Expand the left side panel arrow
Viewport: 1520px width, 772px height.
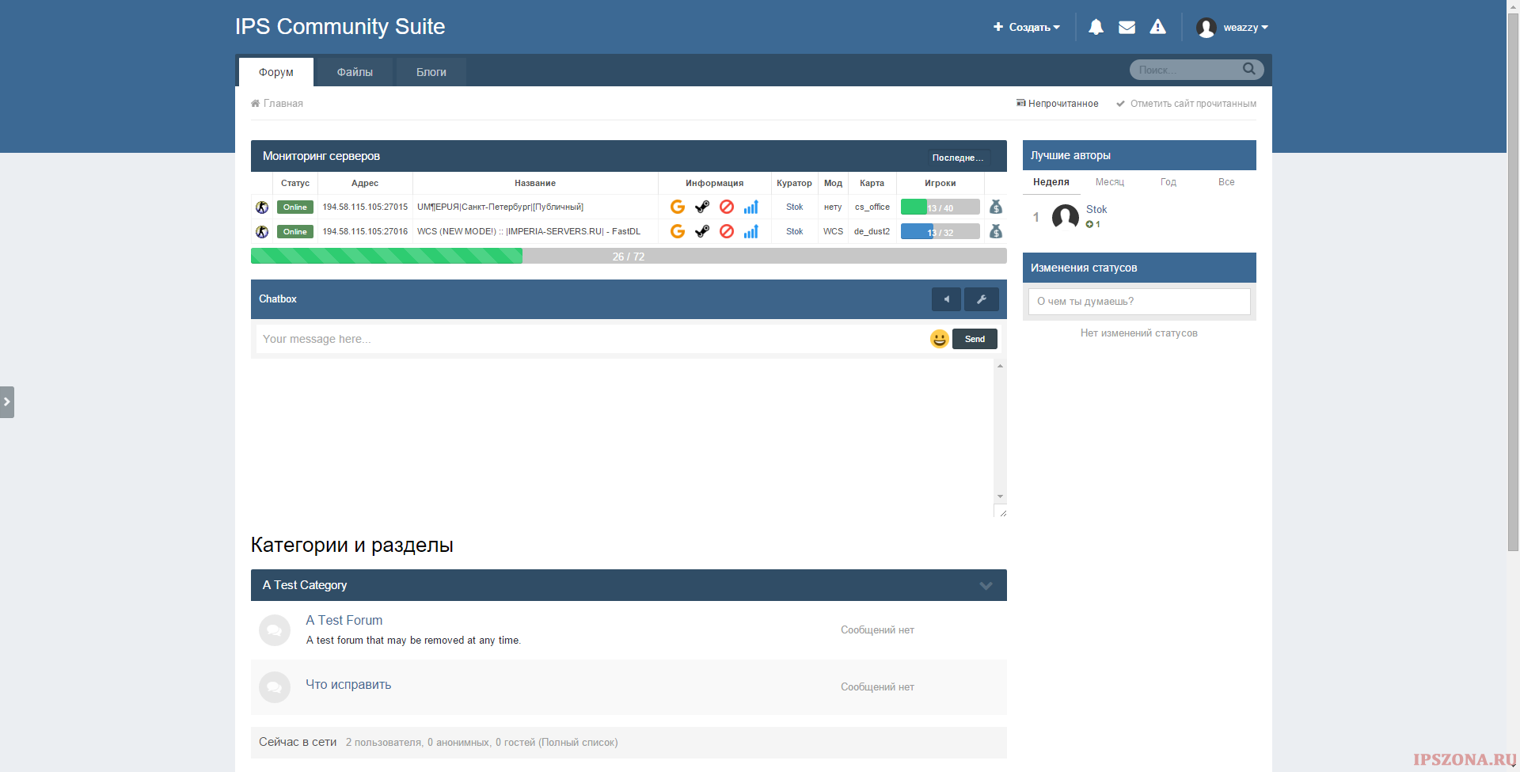(x=7, y=402)
